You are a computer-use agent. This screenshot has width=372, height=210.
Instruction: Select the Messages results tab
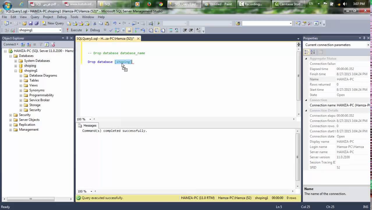point(87,125)
